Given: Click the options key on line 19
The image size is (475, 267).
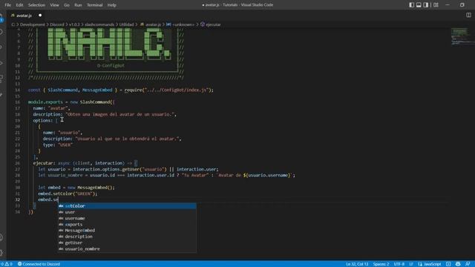Looking at the screenshot, I should (42, 120).
